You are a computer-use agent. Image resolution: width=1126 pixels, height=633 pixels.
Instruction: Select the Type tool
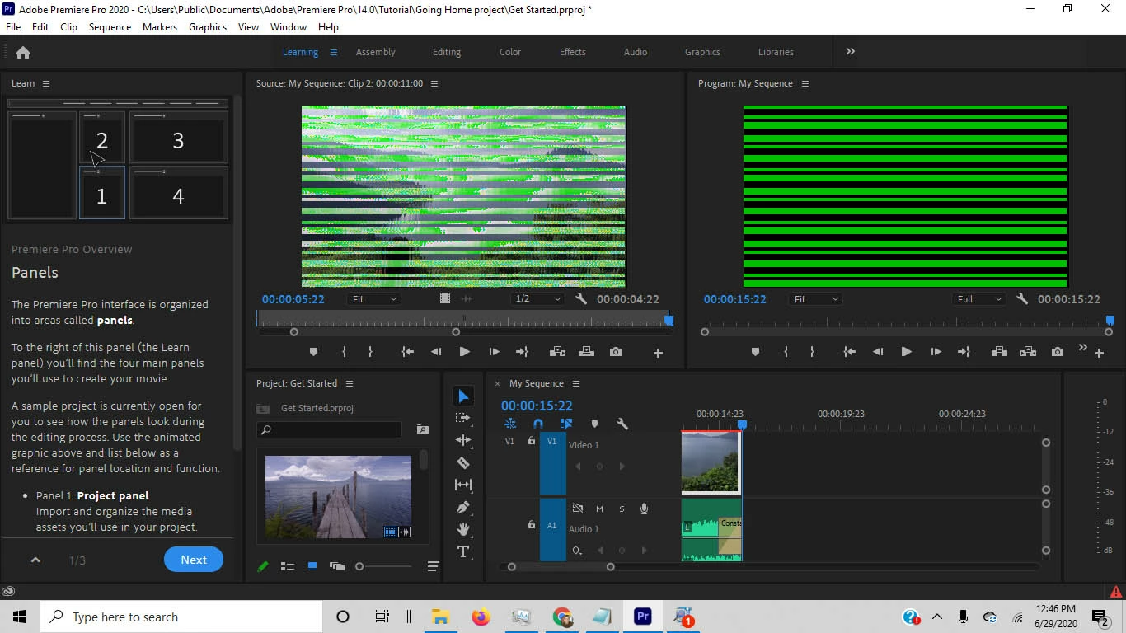(x=463, y=551)
